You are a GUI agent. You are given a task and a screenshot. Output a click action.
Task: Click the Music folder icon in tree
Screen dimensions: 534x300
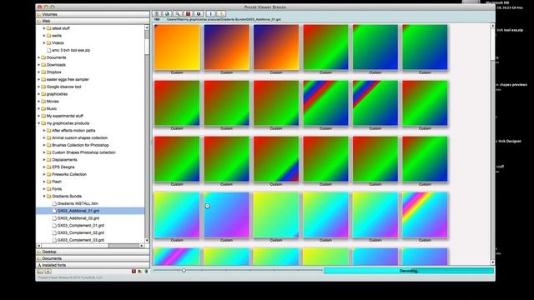point(43,108)
